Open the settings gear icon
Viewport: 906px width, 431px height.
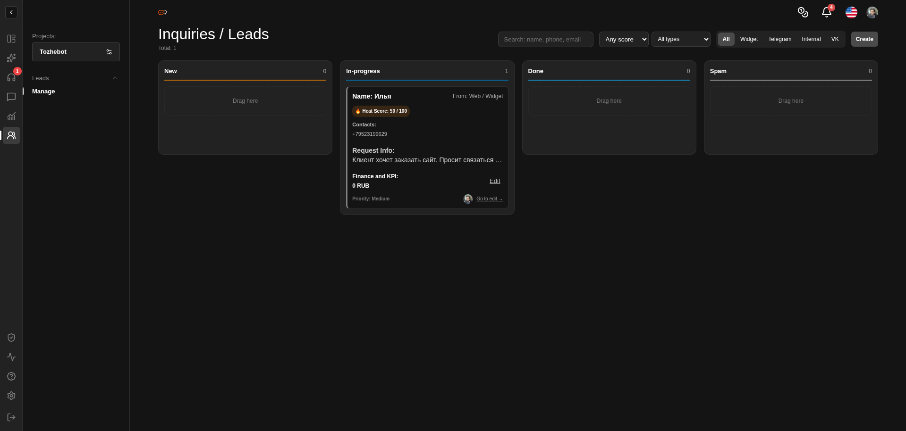[x=11, y=396]
